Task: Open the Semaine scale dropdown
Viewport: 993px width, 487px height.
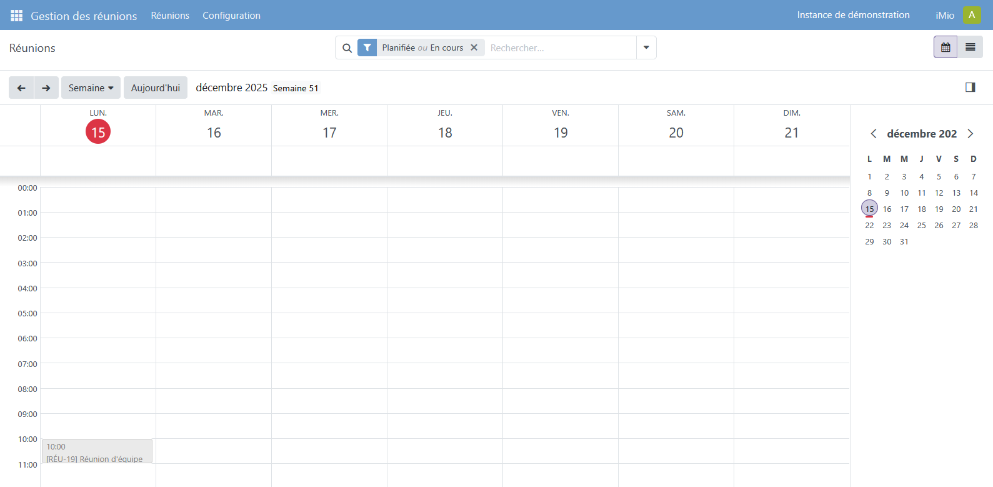Action: [x=91, y=88]
